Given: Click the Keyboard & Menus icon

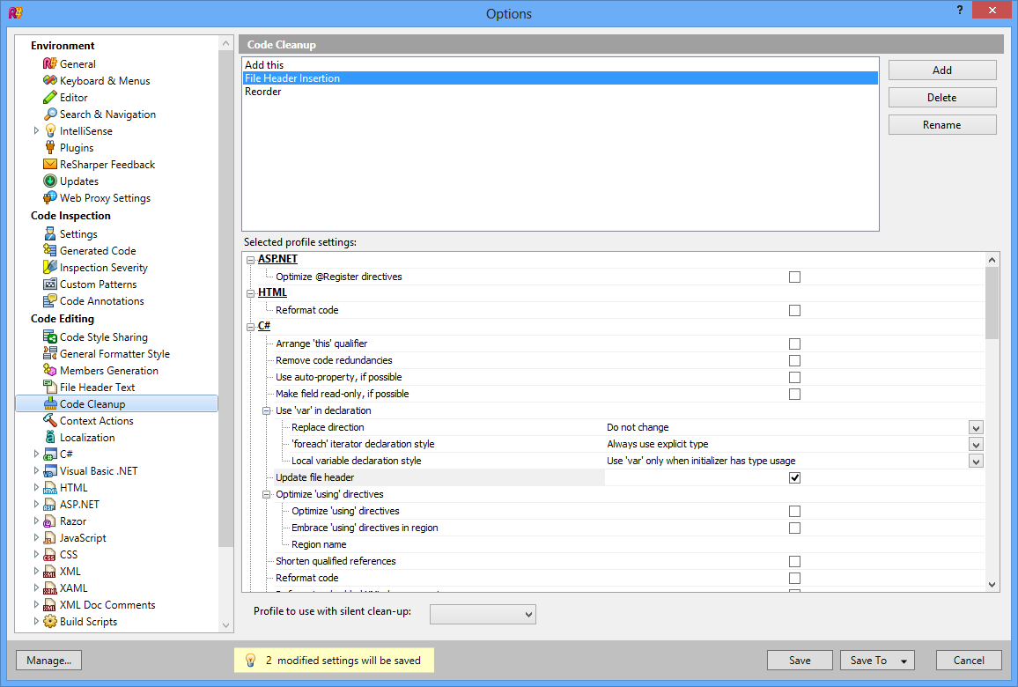Looking at the screenshot, I should click(50, 81).
